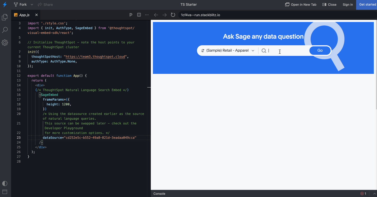The image size is (377, 197).
Task: Click the Sign in link
Action: [x=348, y=5]
